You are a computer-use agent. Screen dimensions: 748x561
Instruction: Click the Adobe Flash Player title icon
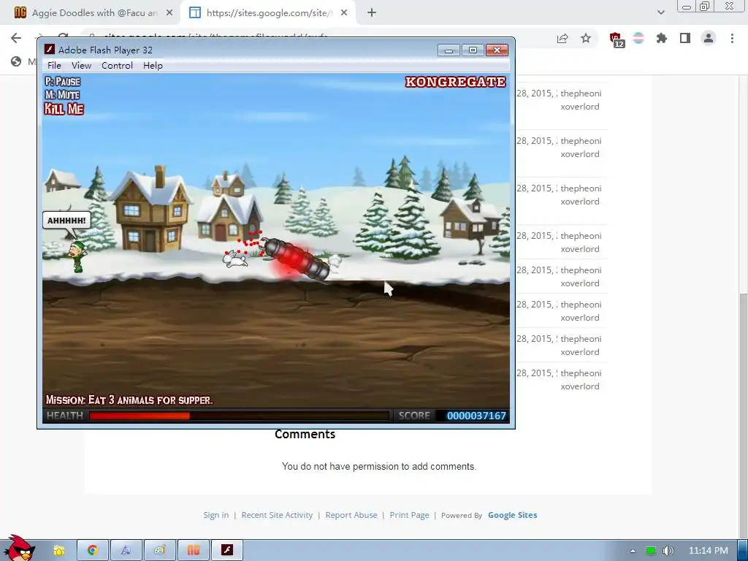click(x=49, y=49)
